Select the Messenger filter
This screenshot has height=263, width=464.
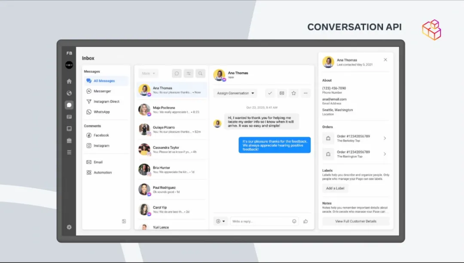pyautogui.click(x=106, y=91)
